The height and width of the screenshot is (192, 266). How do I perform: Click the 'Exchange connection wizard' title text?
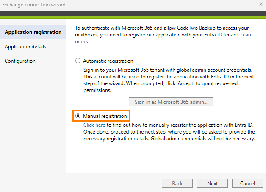click(34, 5)
